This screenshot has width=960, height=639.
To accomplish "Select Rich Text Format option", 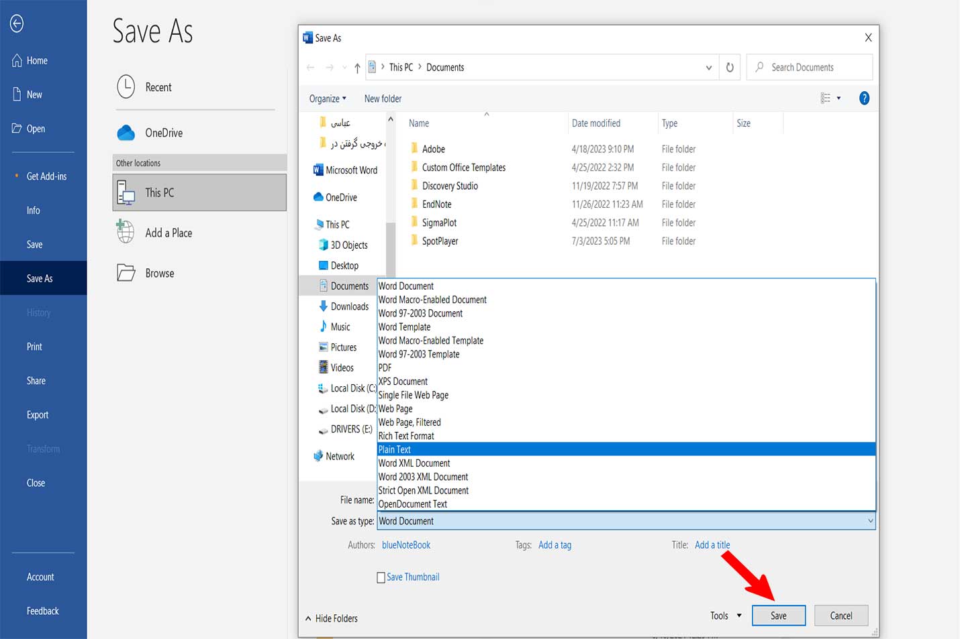I will pyautogui.click(x=626, y=436).
